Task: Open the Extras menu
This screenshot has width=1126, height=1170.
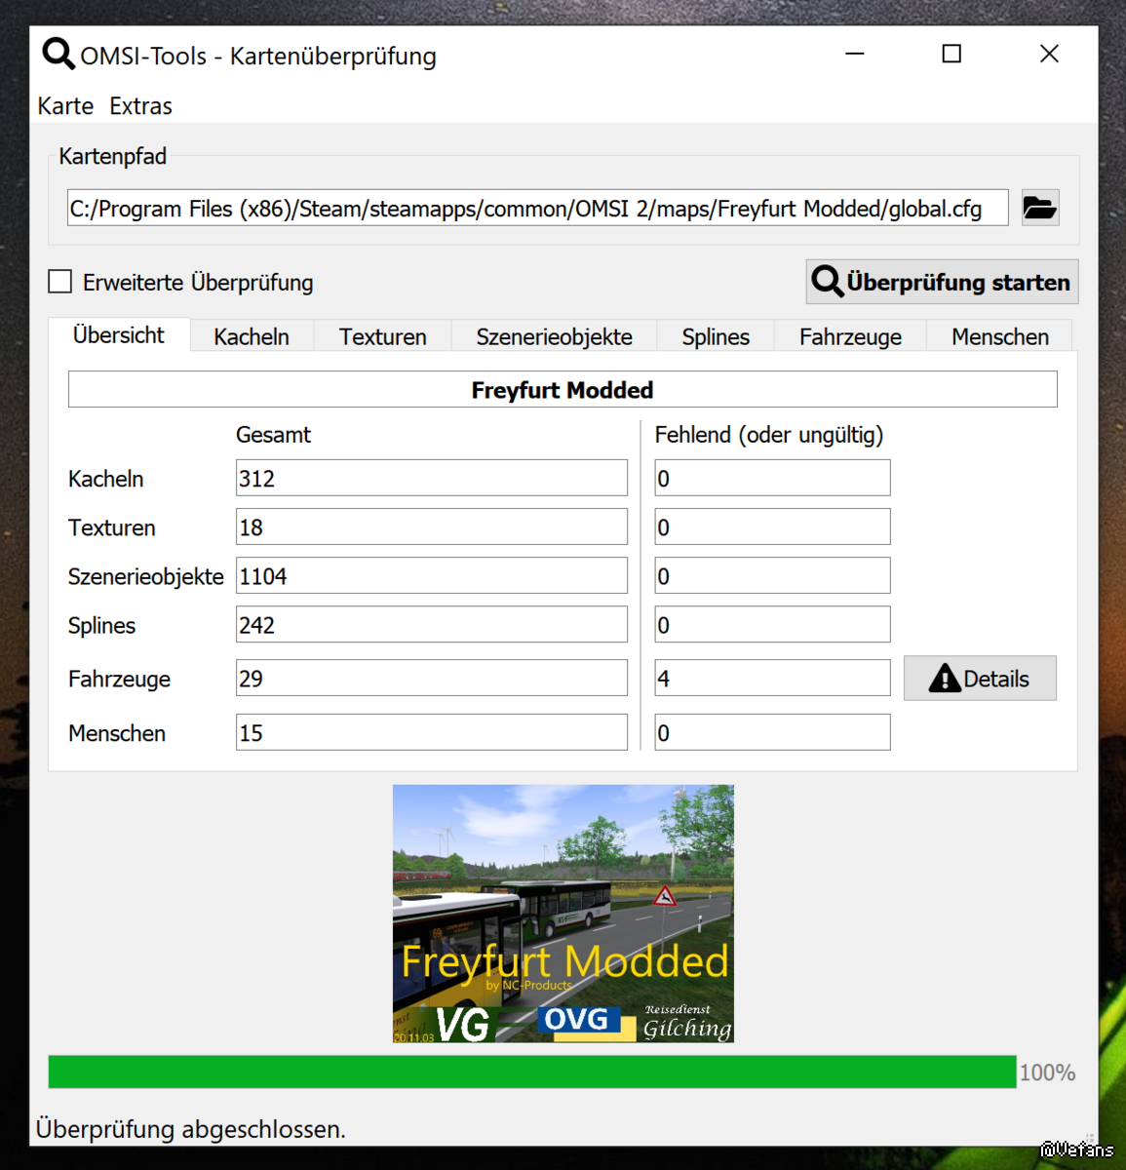Action: coord(140,106)
